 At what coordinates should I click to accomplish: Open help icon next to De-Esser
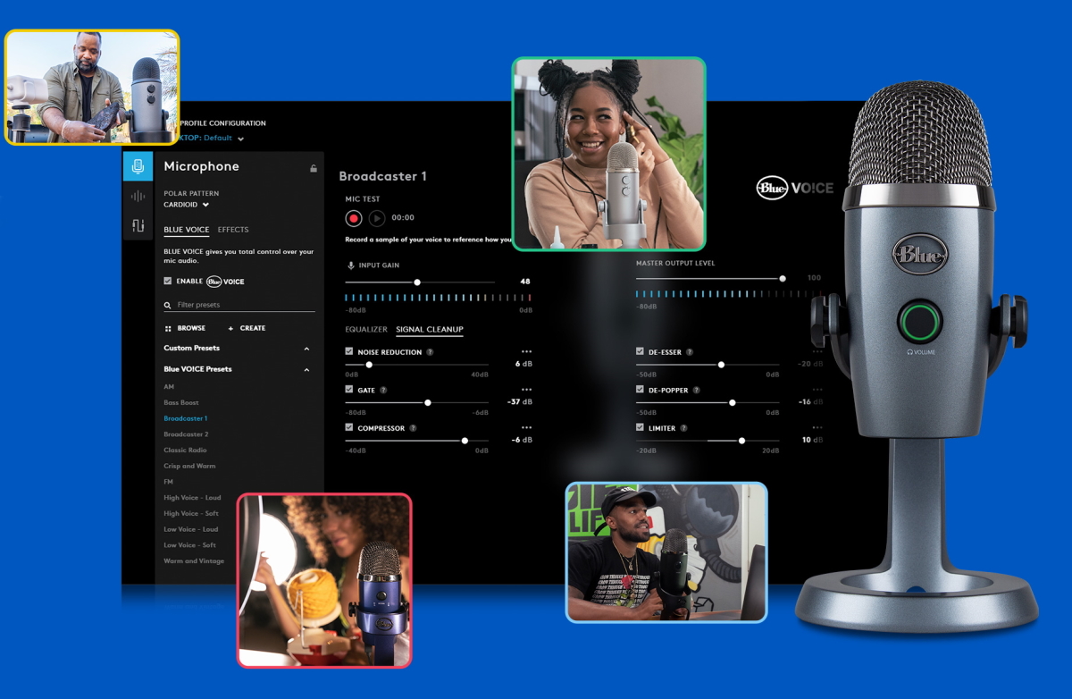[x=690, y=352]
